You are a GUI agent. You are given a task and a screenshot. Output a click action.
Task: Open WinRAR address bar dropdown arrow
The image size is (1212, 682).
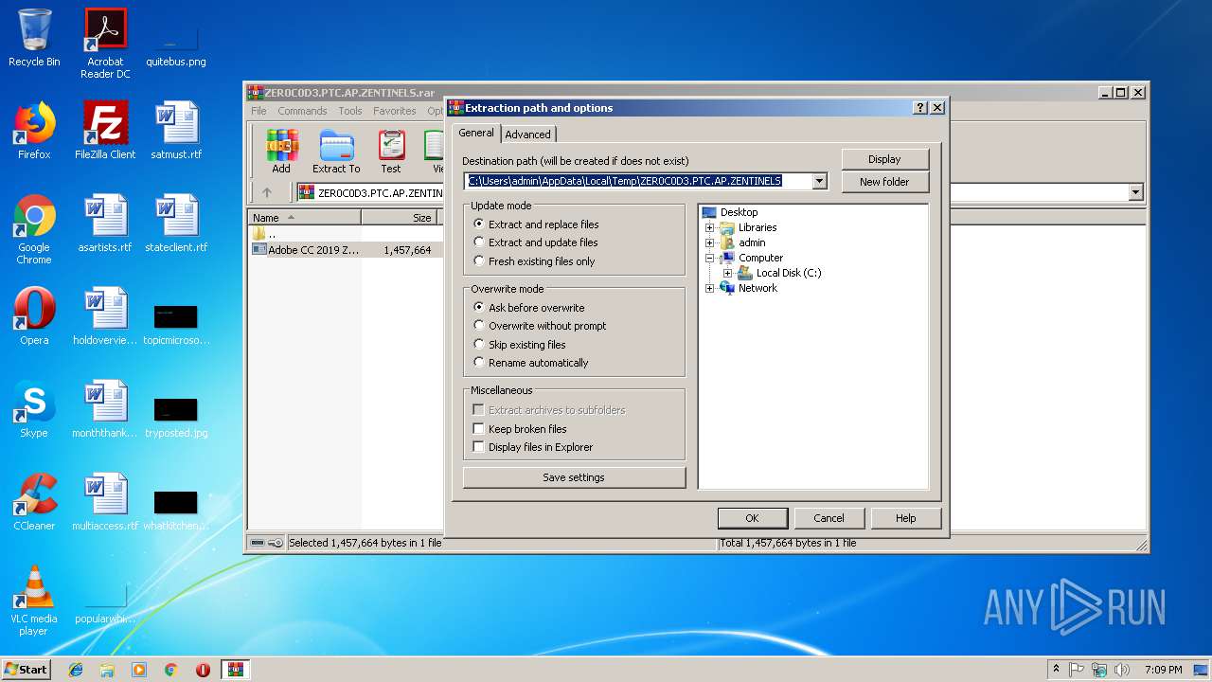click(1135, 192)
